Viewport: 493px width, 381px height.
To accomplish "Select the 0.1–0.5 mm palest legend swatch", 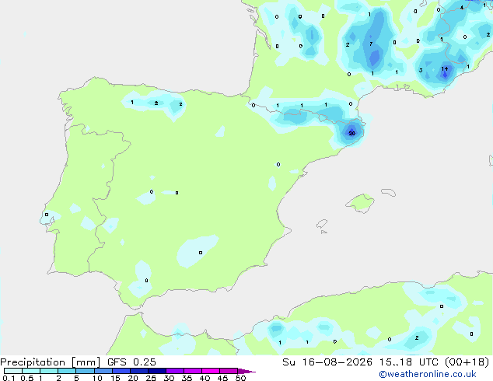I will pos(13,371).
